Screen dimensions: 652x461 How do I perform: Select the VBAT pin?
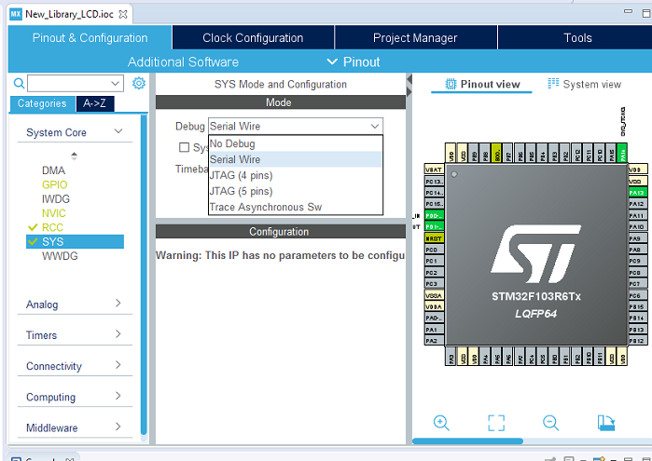434,169
